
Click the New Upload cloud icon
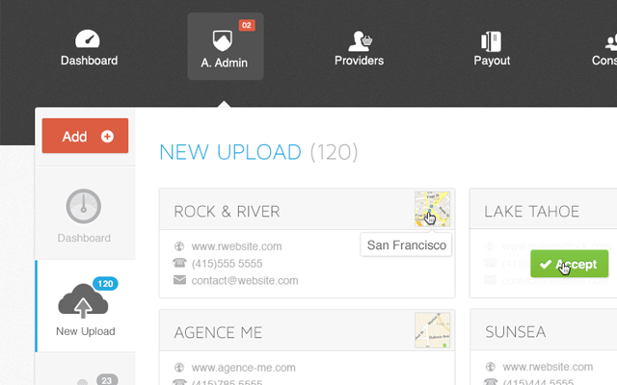82,301
